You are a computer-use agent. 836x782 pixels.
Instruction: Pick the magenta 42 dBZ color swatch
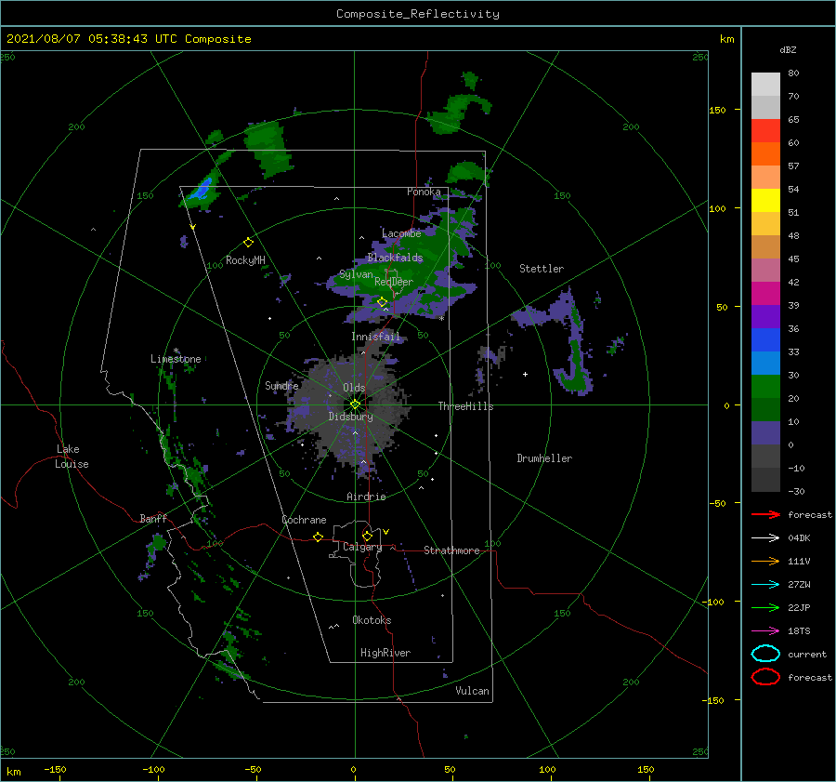coord(765,294)
